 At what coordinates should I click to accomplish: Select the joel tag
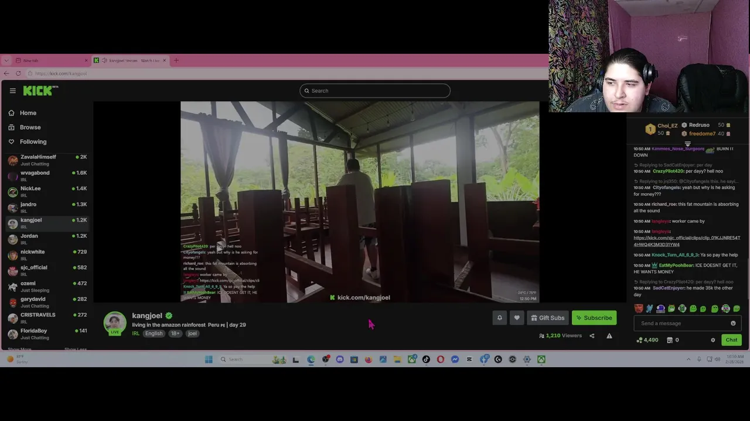[192, 333]
